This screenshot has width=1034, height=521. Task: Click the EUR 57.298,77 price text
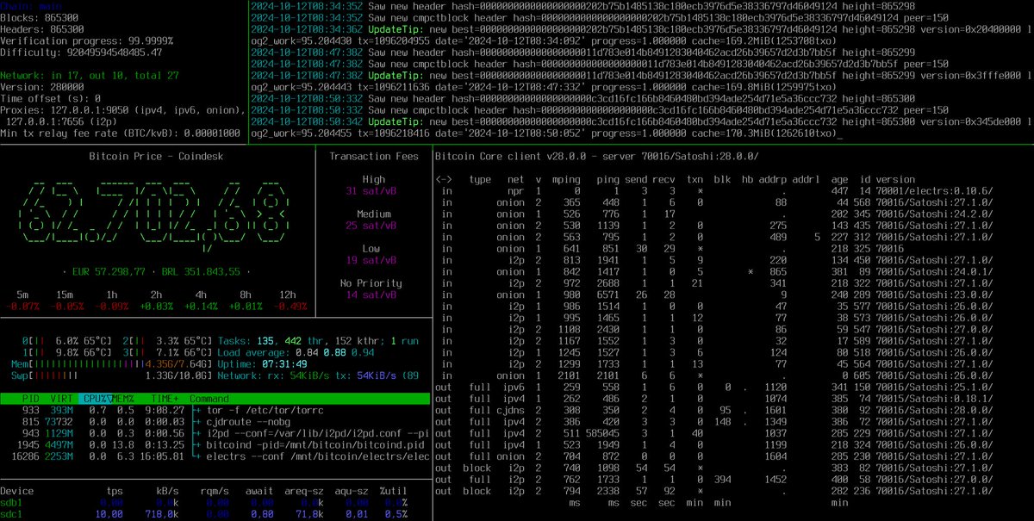(x=108, y=270)
